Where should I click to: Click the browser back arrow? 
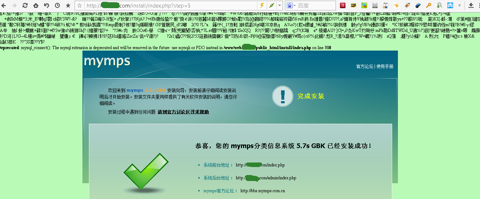point(4,5)
